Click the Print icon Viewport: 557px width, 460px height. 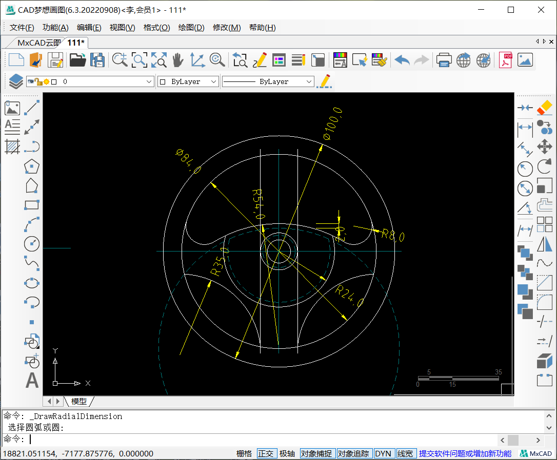coord(444,59)
